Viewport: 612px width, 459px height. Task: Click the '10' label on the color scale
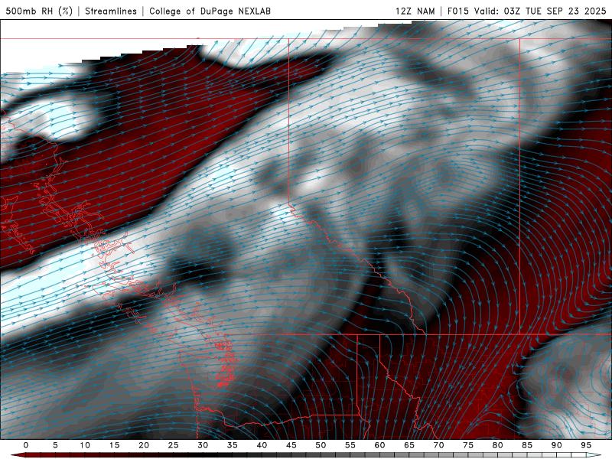coord(85,445)
